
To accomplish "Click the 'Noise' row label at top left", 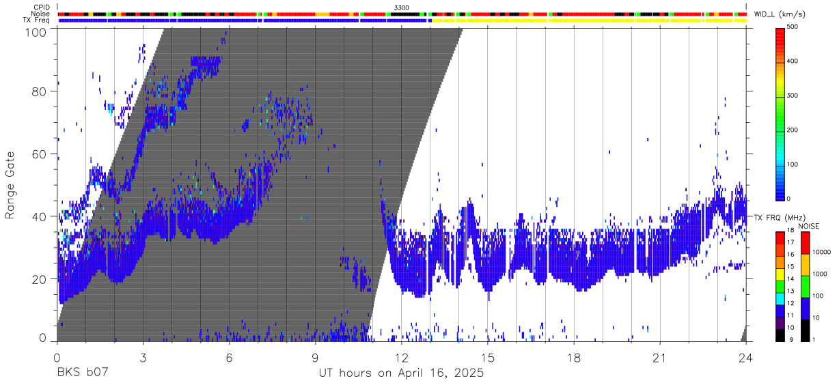I will coord(42,14).
